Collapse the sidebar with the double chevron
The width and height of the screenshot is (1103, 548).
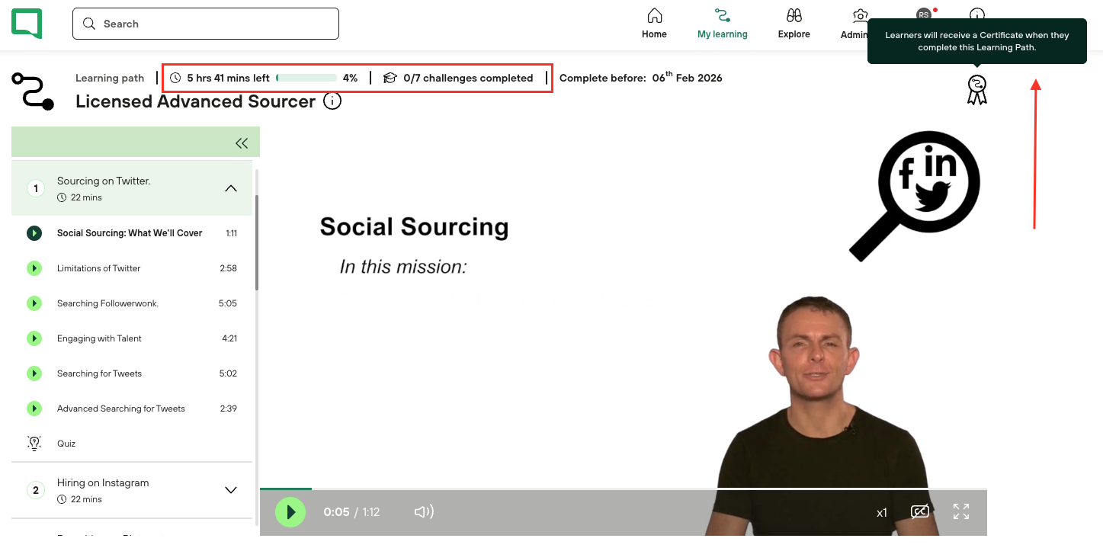(x=242, y=143)
